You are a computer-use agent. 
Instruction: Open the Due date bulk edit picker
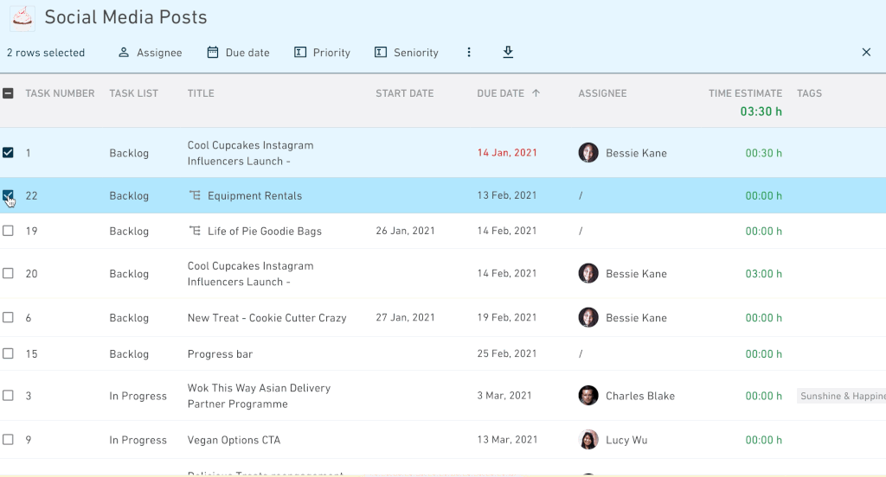(238, 53)
